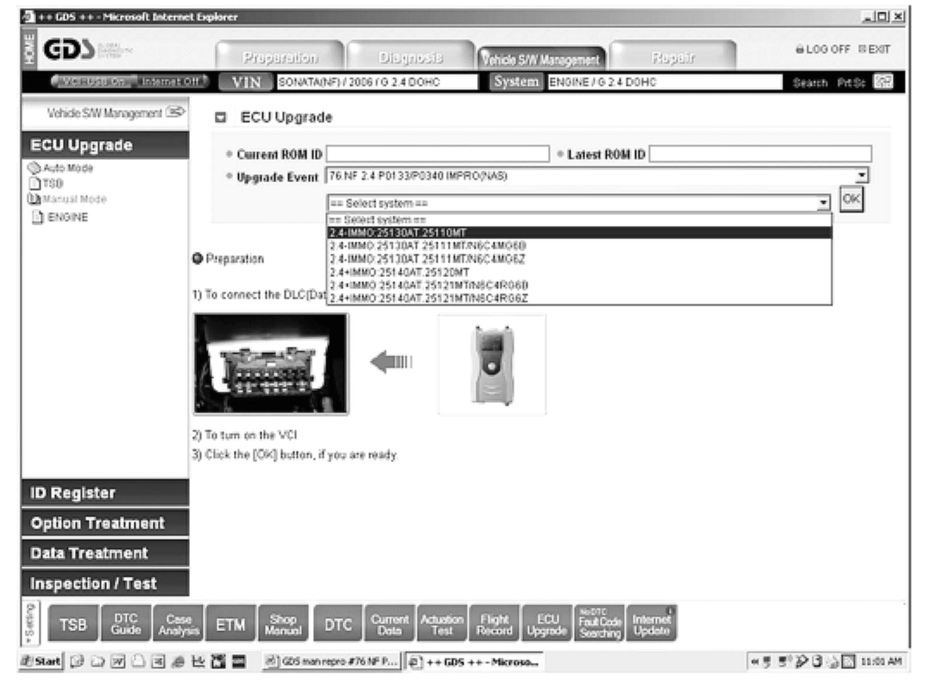Switch to the Repair tab
Viewport: 926px width, 687px height.
(x=672, y=57)
